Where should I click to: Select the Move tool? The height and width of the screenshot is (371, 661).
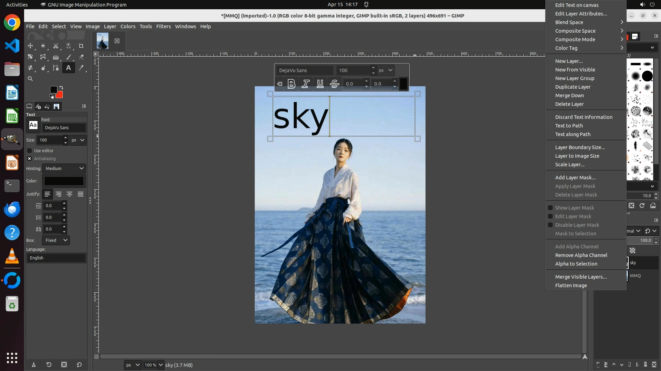[30, 46]
